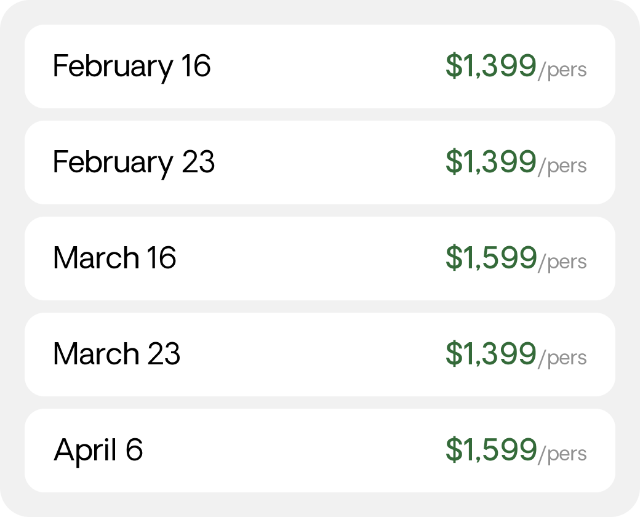Click the /pers label beside March 16 price
This screenshot has height=517, width=640.
[562, 262]
